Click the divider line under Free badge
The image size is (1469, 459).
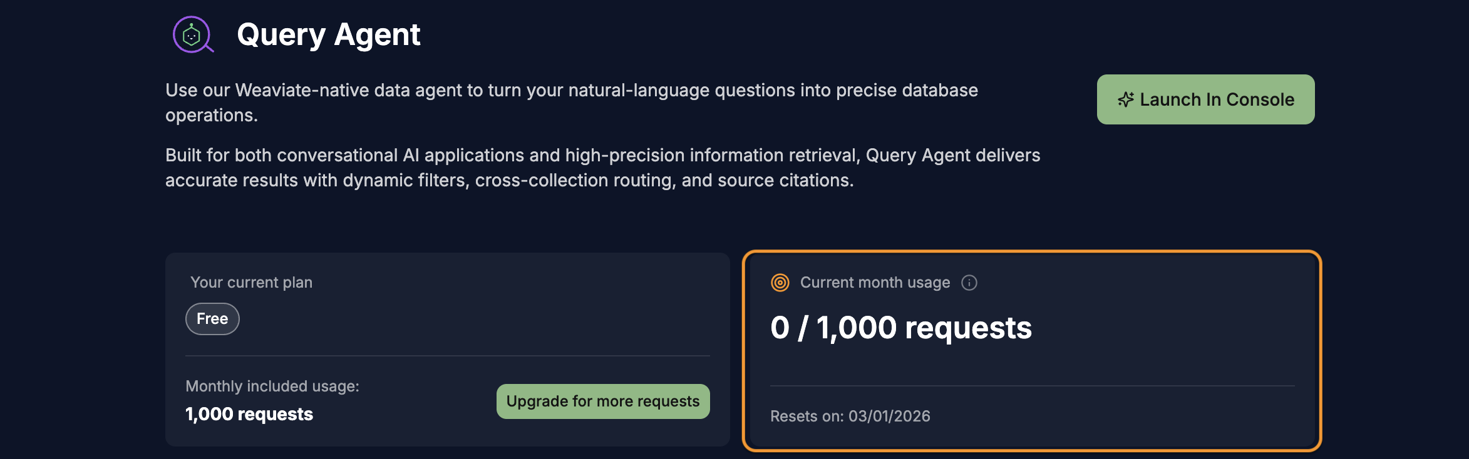(447, 356)
